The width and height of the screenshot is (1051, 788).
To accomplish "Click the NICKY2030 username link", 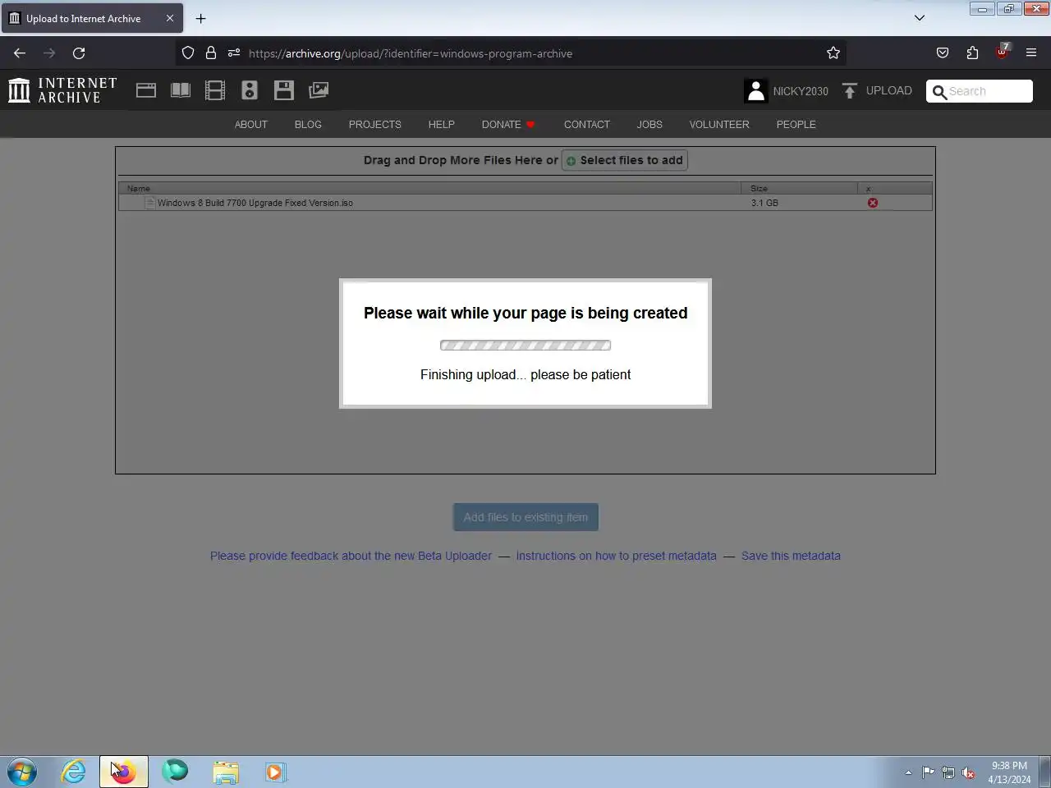I will 801,91.
